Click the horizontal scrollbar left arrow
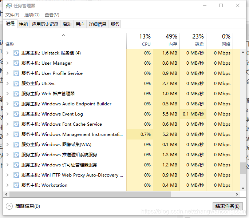Screen dimensions: 249x218 (6, 194)
